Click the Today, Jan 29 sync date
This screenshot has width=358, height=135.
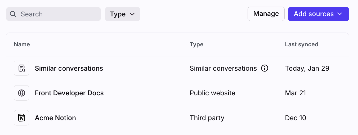(307, 68)
